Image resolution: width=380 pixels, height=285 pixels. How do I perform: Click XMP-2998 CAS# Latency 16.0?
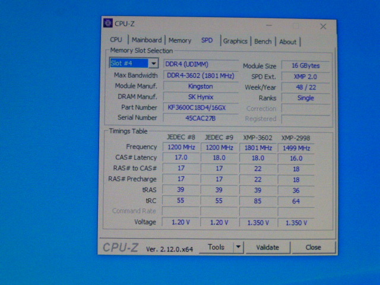click(296, 159)
